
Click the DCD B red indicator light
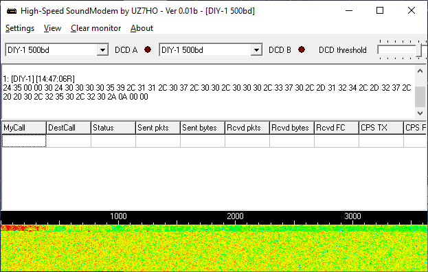pyautogui.click(x=302, y=49)
